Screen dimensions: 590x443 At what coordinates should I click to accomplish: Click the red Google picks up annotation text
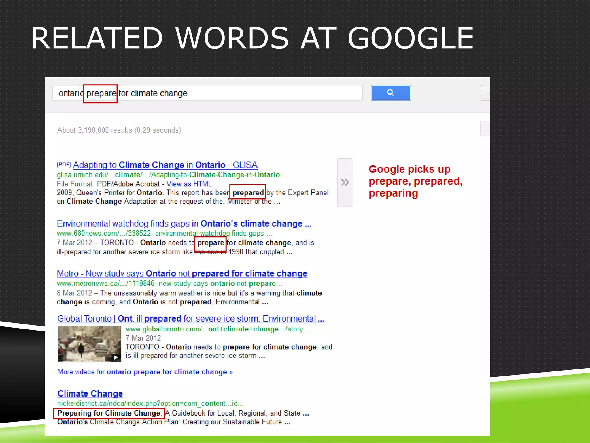[415, 181]
